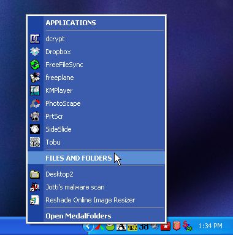Click the 38 number tray icon
The width and height of the screenshot is (233, 235).
pyautogui.click(x=143, y=226)
